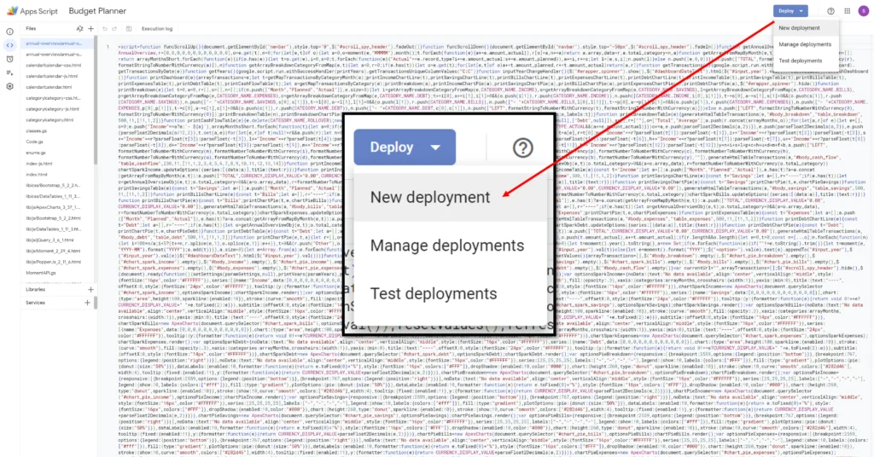Open the Execution log
This screenshot has height=457, width=874.
pos(157,28)
